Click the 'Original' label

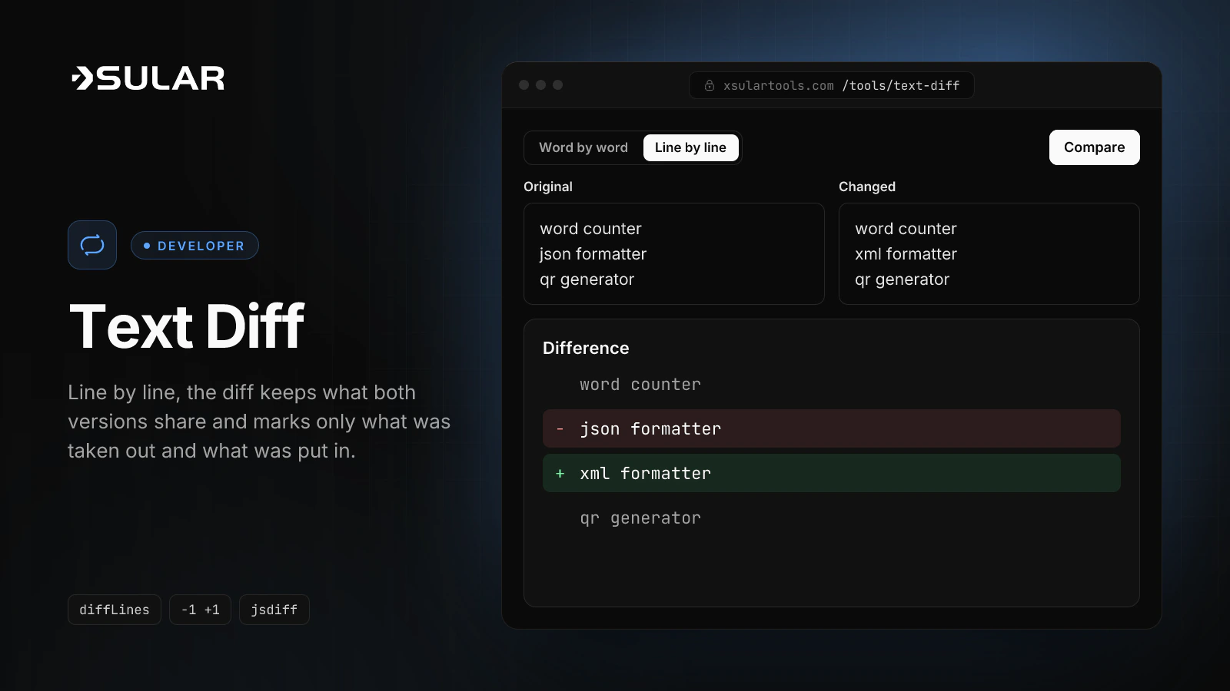(x=548, y=187)
